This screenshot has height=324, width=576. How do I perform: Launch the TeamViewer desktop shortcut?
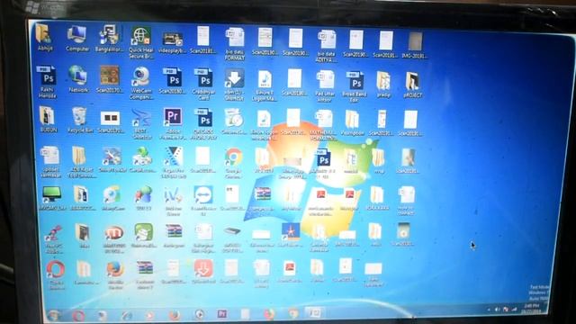[203, 200]
